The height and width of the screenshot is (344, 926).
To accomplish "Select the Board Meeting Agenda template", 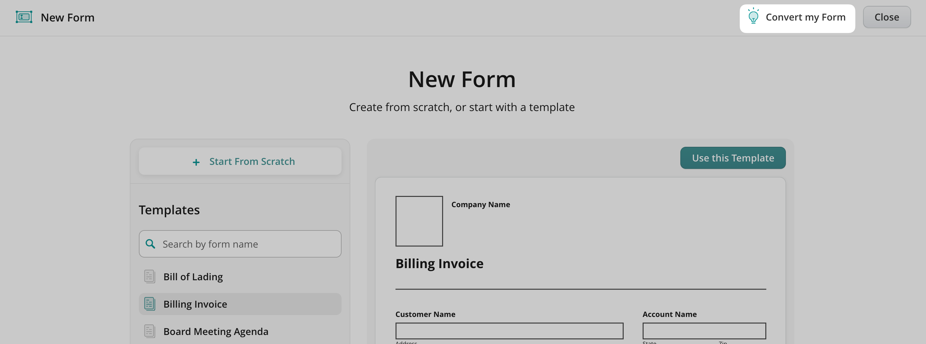I will pos(216,331).
